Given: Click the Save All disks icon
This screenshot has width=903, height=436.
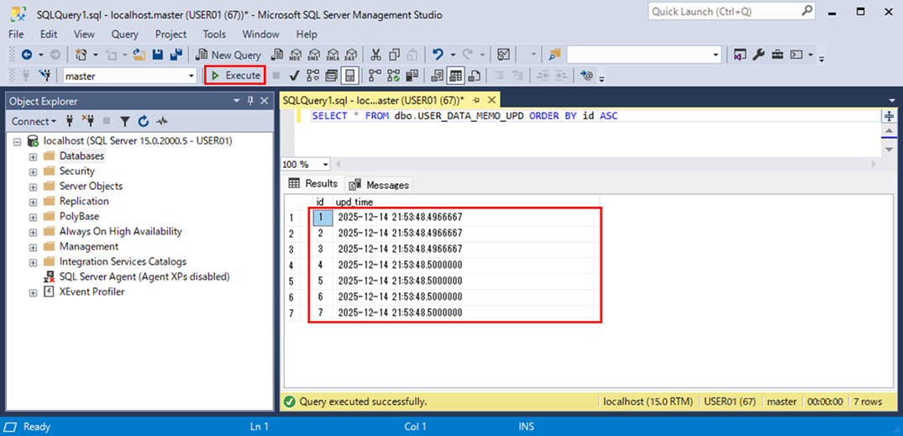Looking at the screenshot, I should coord(176,55).
